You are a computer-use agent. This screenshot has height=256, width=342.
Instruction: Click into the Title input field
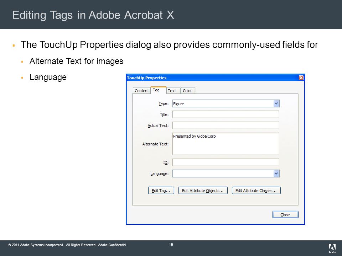tap(226, 114)
